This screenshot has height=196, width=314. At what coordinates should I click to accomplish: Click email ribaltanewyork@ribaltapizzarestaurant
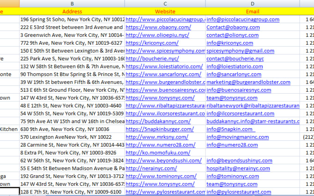(253, 106)
